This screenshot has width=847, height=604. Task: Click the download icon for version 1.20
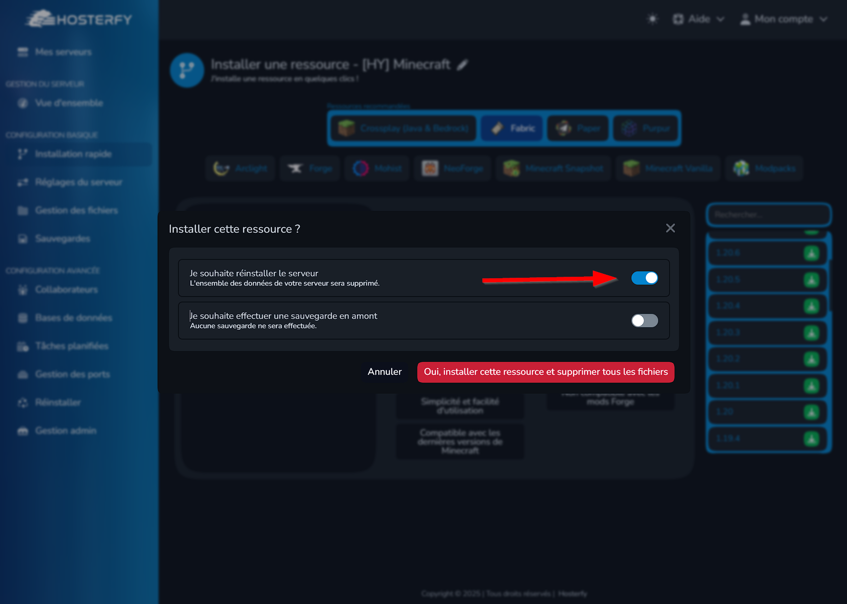point(811,412)
